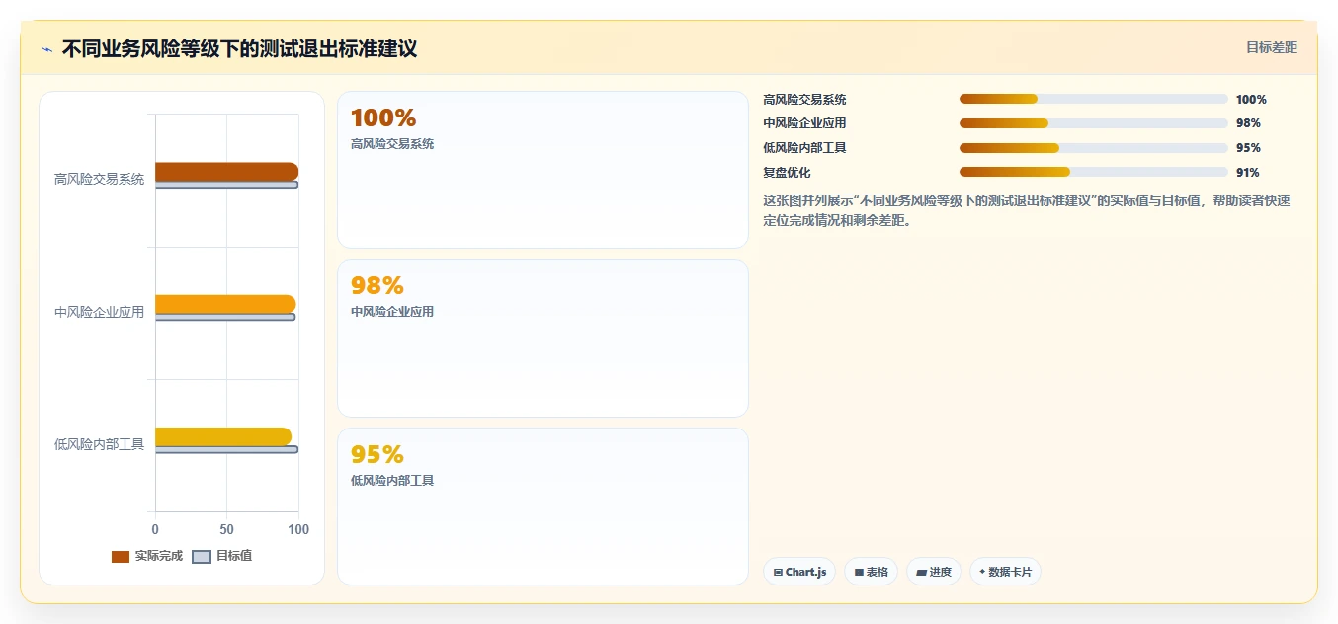Click the 高风险交易系统 chart axis label
Image resolution: width=1338 pixels, height=624 pixels.
[99, 179]
